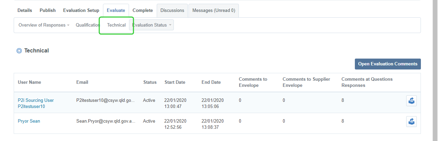
Task: Click Open Evaluation Comments button
Action: [388, 64]
